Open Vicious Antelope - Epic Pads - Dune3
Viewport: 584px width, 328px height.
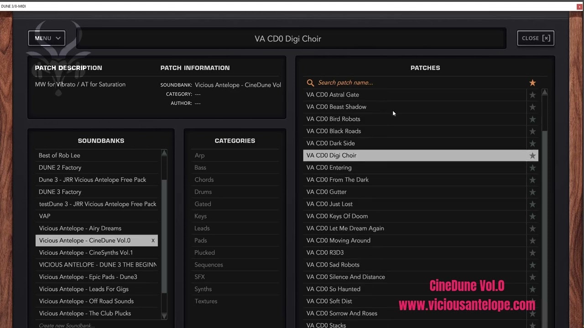click(97, 277)
